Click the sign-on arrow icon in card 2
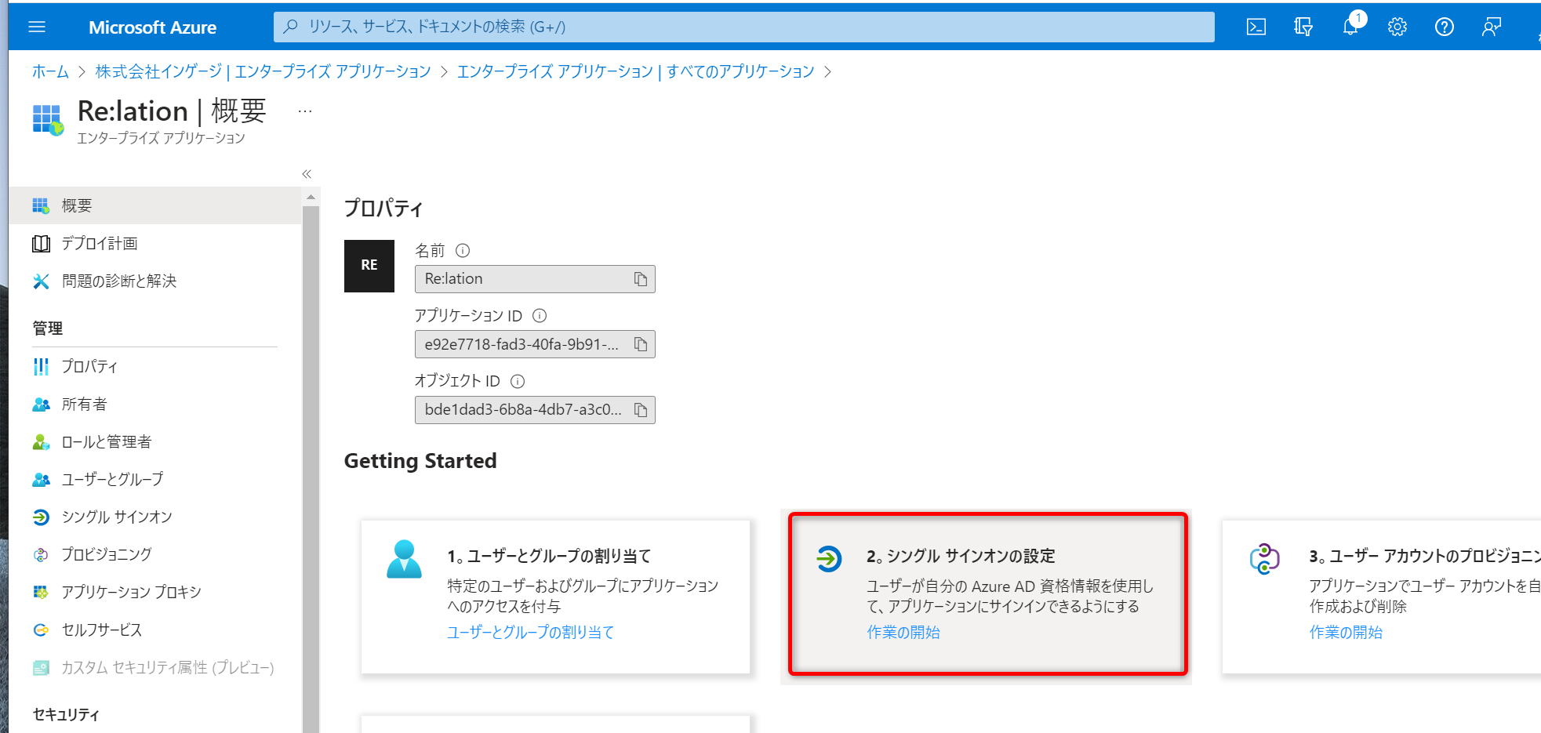The image size is (1541, 733). [x=829, y=559]
